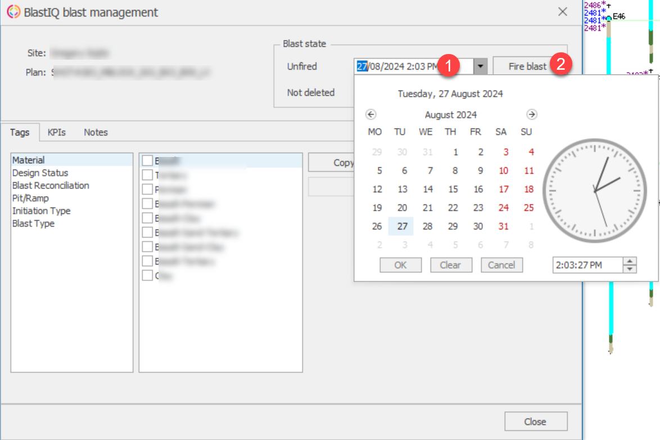
Task: Switch to the Notes tab
Action: [96, 132]
